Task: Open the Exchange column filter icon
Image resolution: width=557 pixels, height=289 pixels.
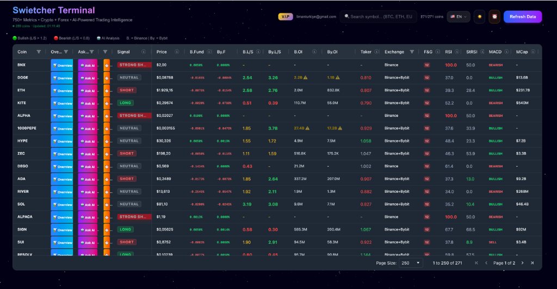Action: (412, 52)
